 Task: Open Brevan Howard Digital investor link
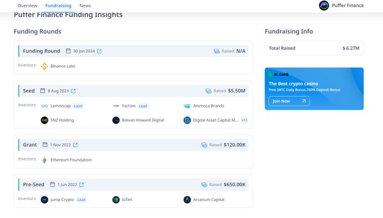click(143, 120)
